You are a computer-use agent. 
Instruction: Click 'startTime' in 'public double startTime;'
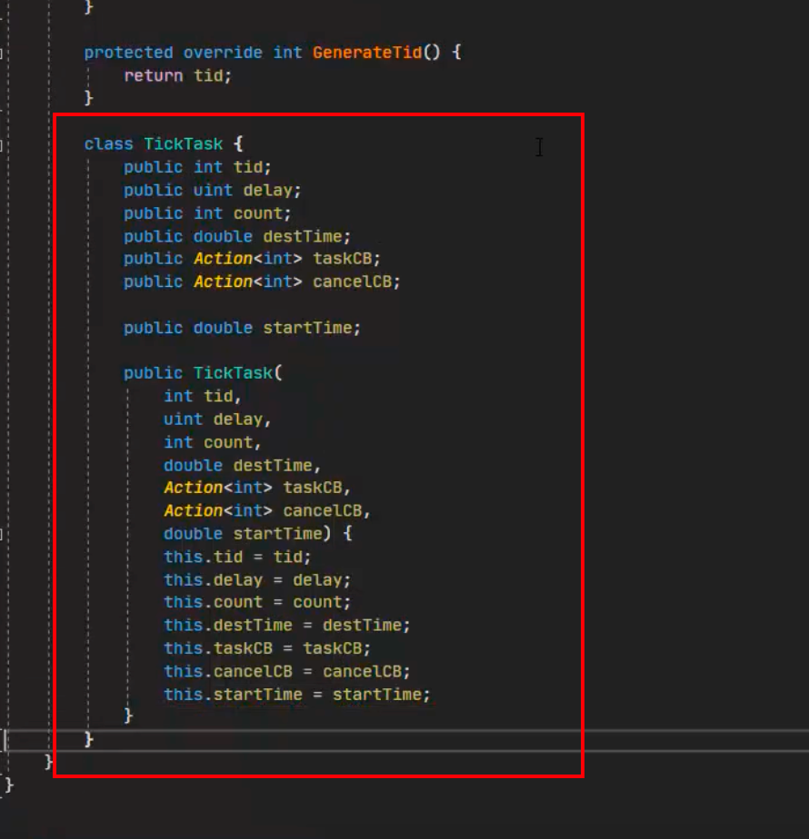click(x=307, y=328)
